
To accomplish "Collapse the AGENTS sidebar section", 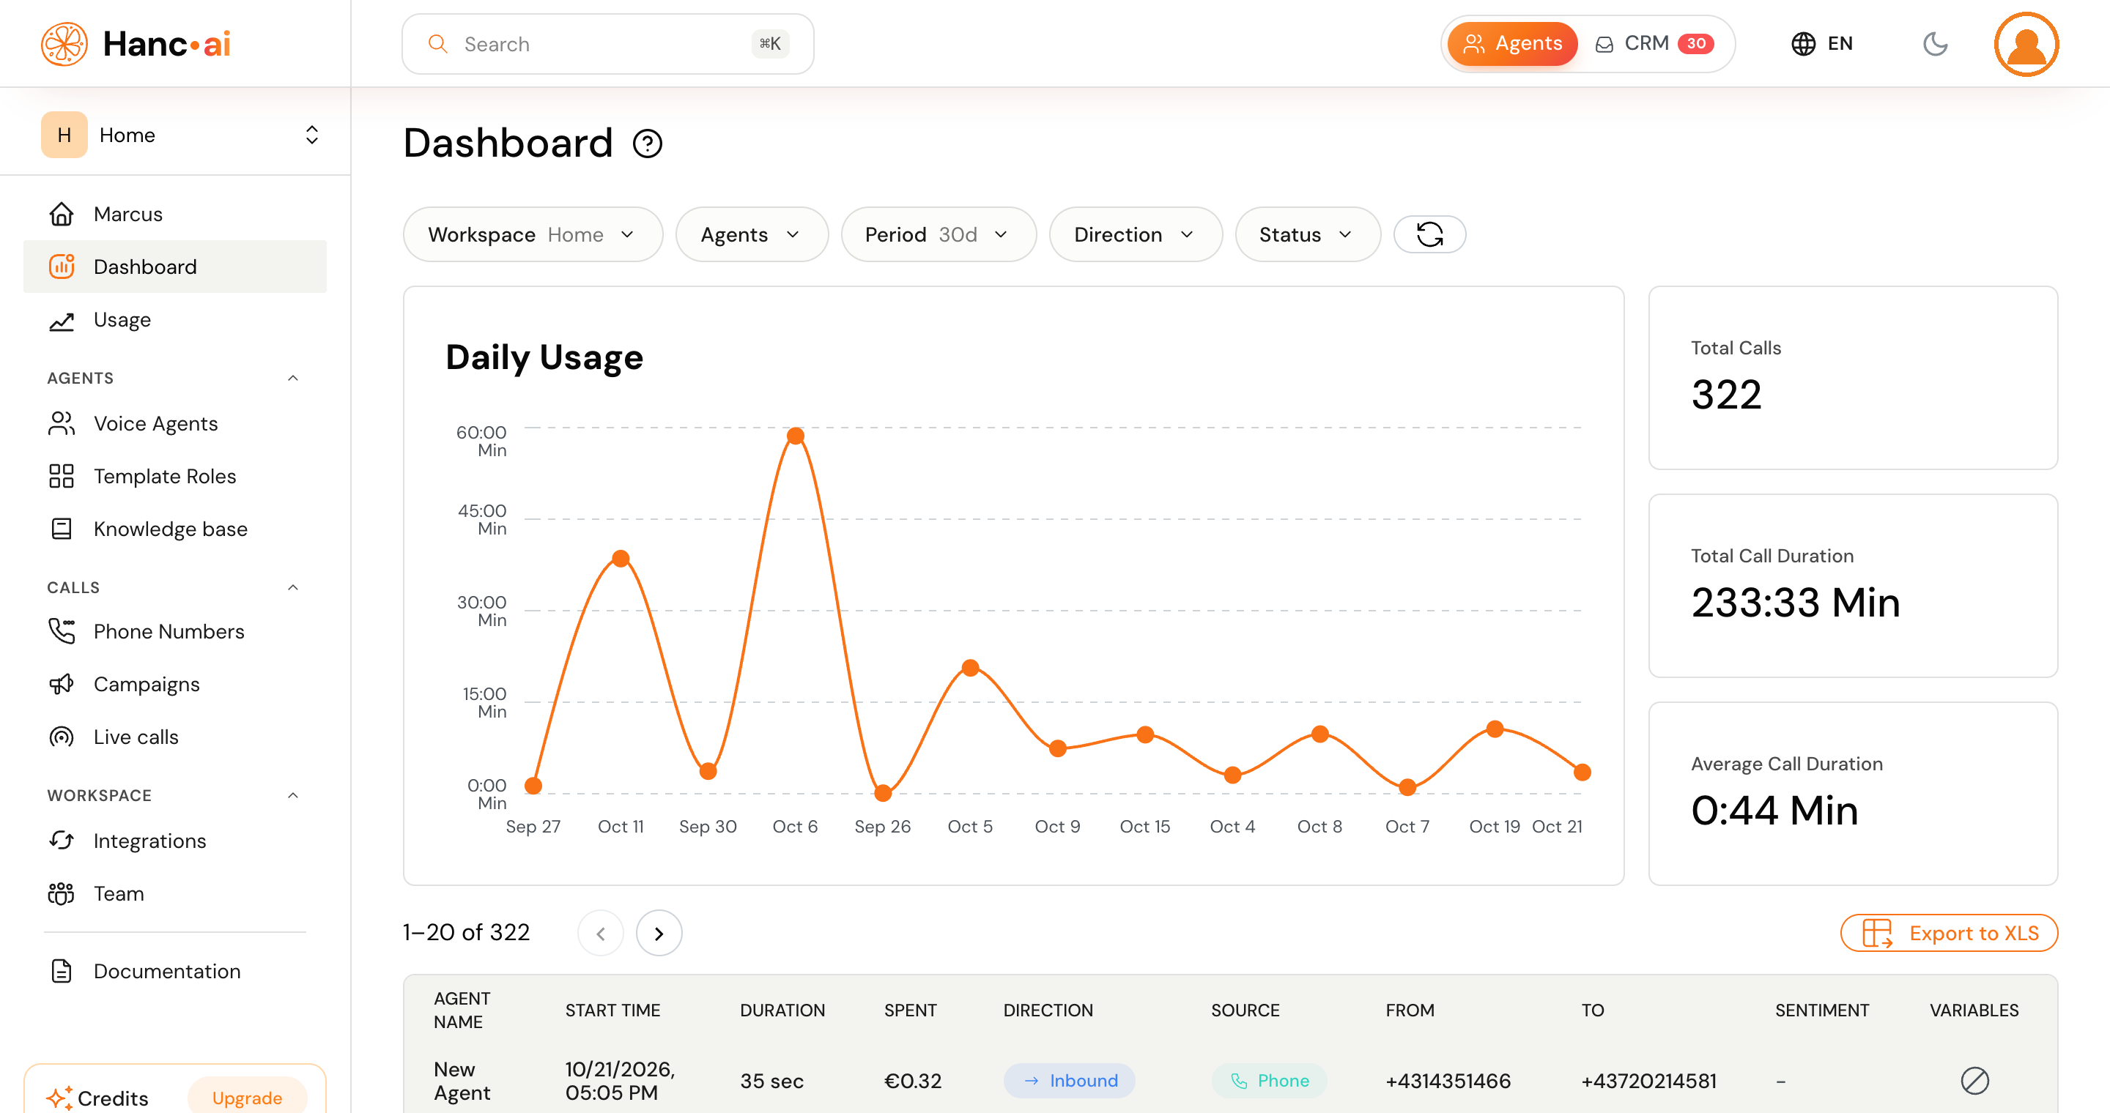I will tap(293, 377).
